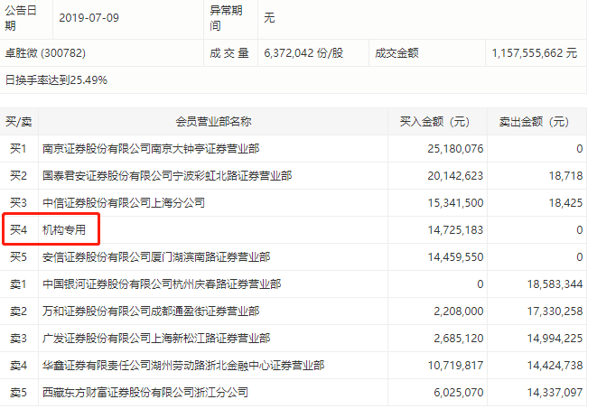Click the announcement date 2019-07-09
The image size is (597, 409).
[89, 18]
